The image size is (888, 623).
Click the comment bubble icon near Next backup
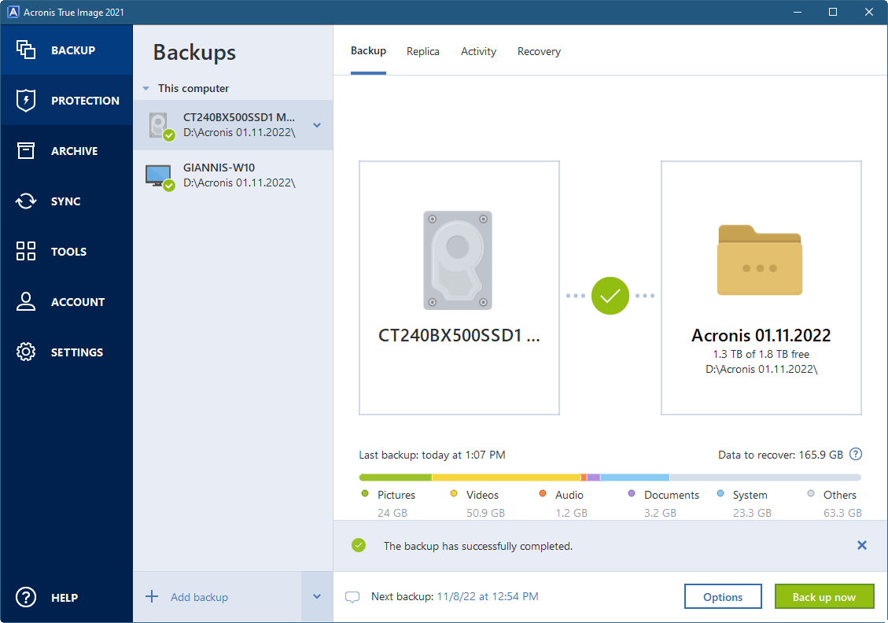(x=352, y=597)
